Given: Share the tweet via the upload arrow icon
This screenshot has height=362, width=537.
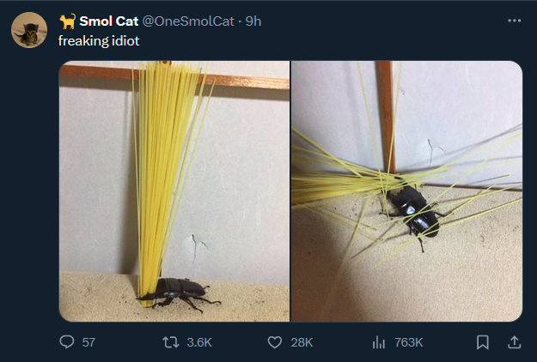Looking at the screenshot, I should [515, 342].
